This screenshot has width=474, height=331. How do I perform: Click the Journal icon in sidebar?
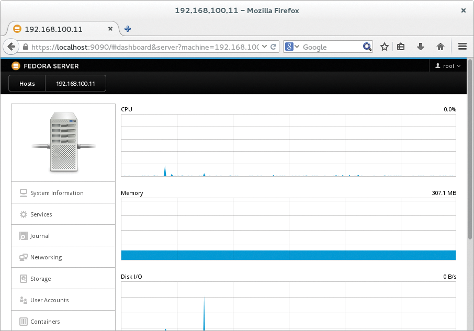click(x=23, y=236)
